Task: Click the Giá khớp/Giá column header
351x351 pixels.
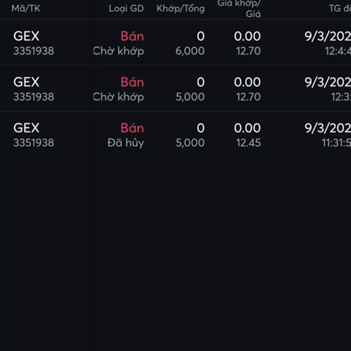Action: click(239, 9)
